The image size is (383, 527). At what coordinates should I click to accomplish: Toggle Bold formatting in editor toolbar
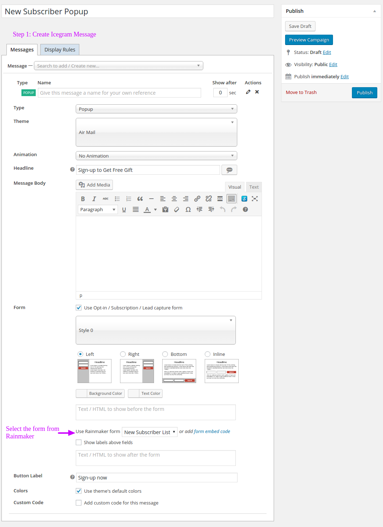(x=83, y=199)
